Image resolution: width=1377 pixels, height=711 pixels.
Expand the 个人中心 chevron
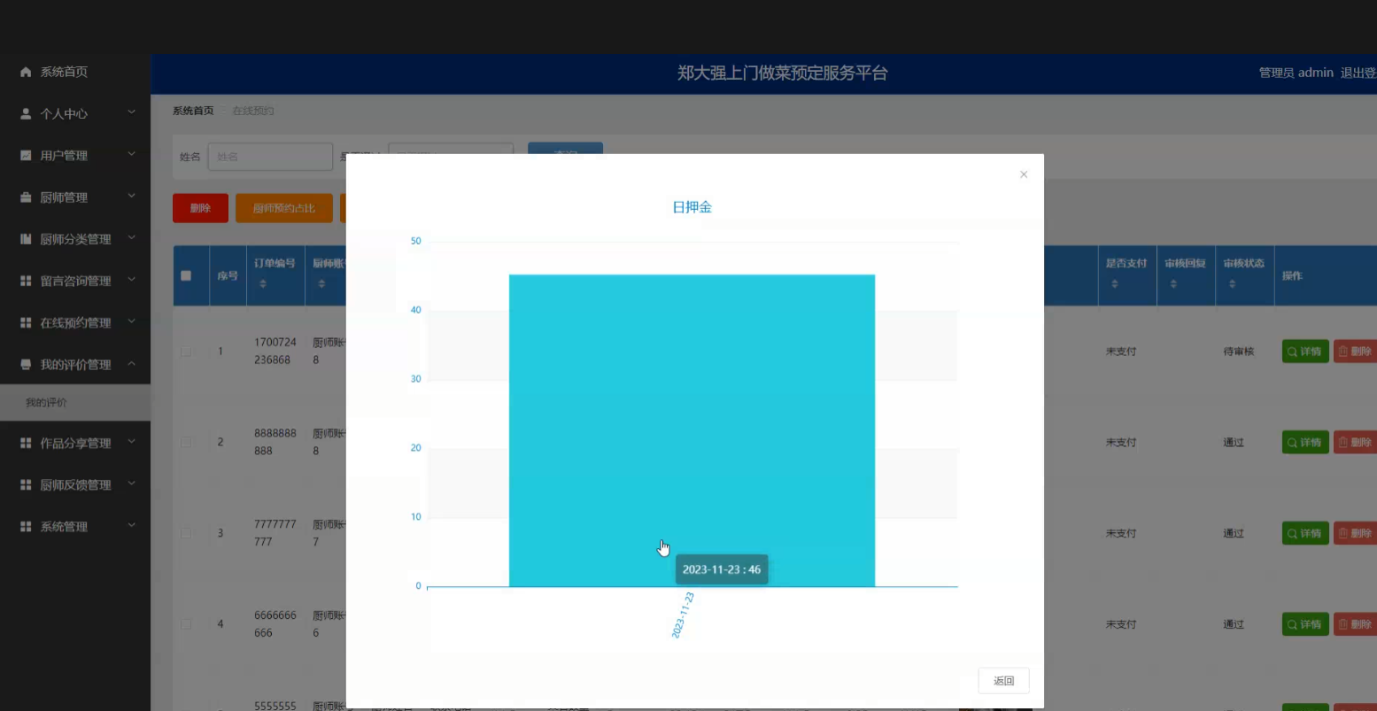click(x=131, y=112)
